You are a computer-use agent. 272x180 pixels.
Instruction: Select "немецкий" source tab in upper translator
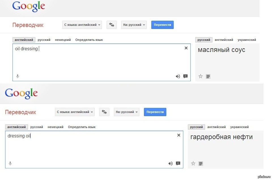(63, 40)
